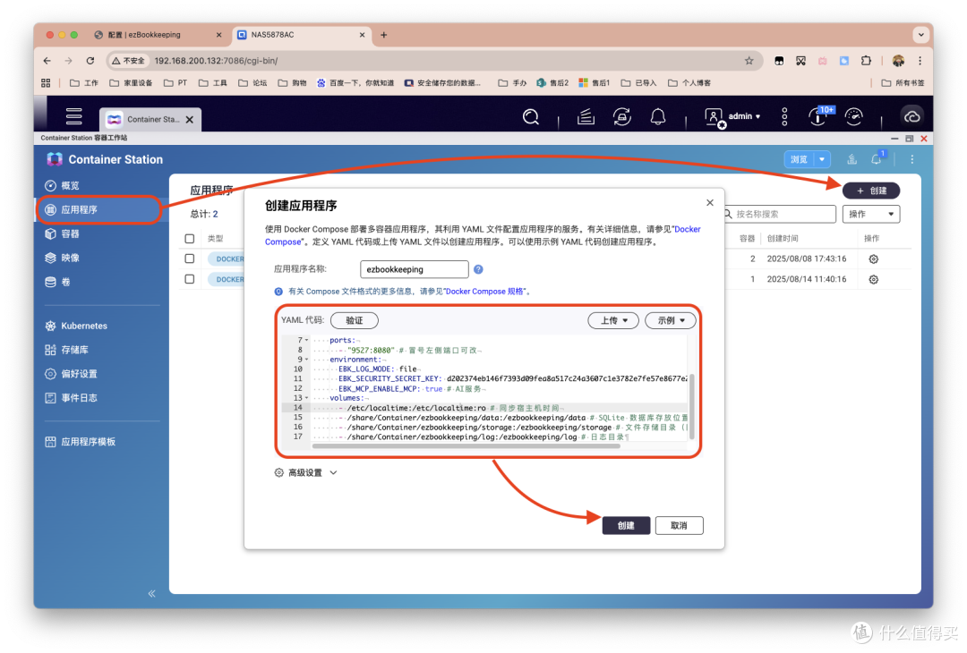Open Container Station import icon
967x653 pixels.
pos(851,159)
